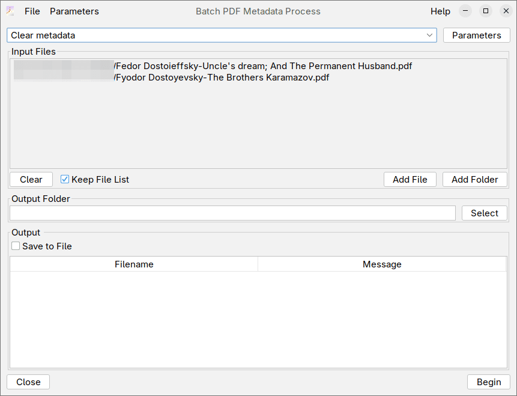Image resolution: width=517 pixels, height=396 pixels.
Task: Click Begin to start processing
Action: click(x=489, y=382)
